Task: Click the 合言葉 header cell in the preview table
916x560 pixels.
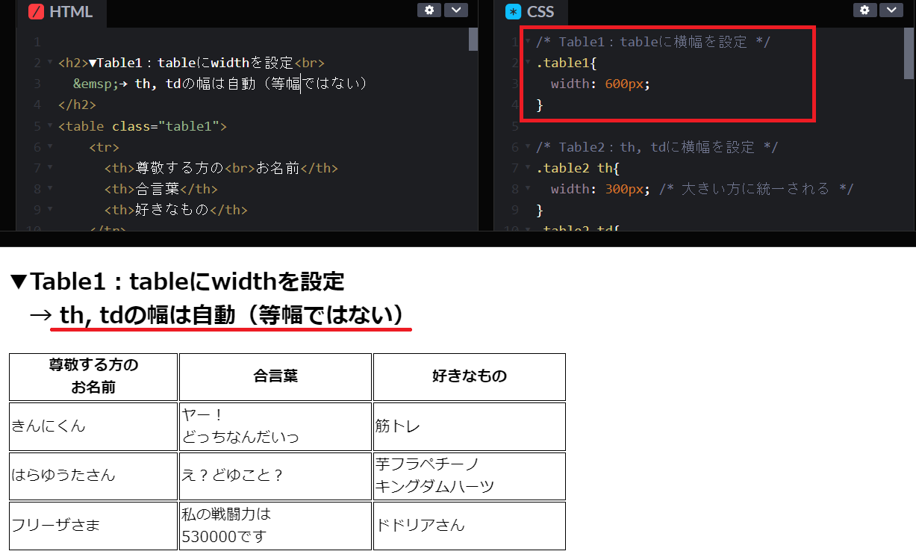Action: coord(275,376)
